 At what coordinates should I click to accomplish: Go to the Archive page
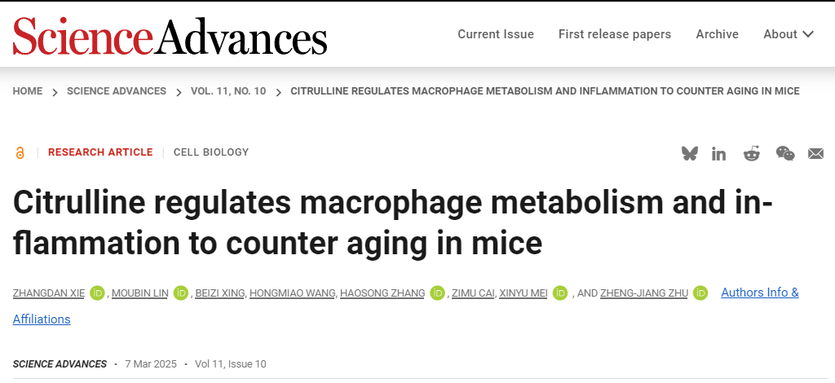(717, 34)
